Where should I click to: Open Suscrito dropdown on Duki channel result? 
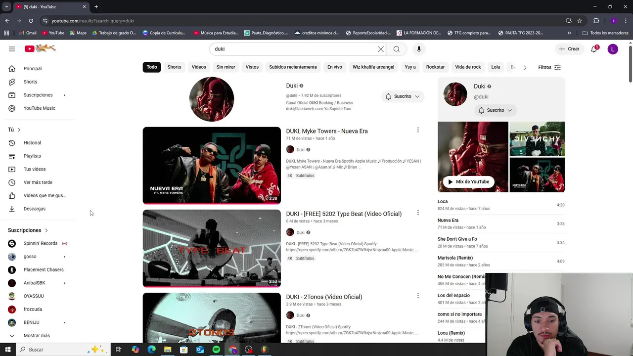pyautogui.click(x=402, y=96)
